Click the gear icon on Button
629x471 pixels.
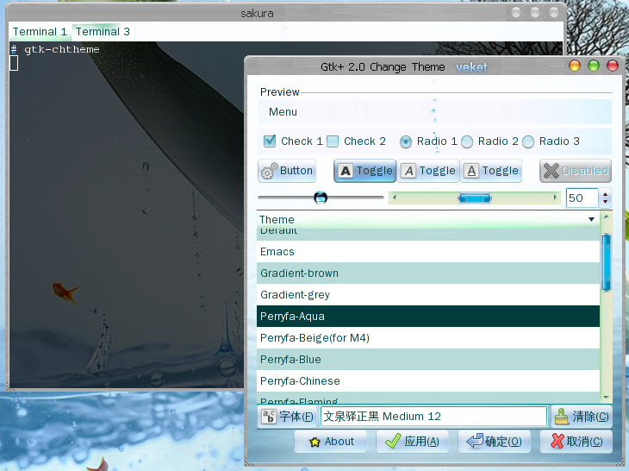[269, 172]
